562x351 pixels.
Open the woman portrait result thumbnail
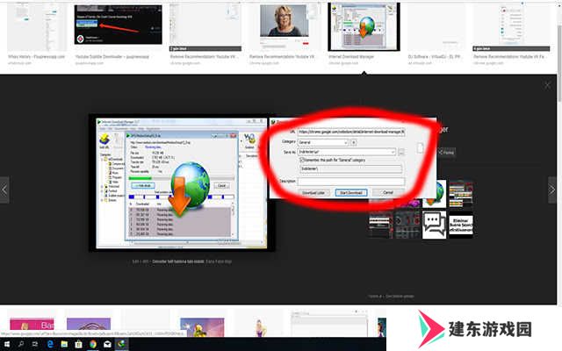285,21
